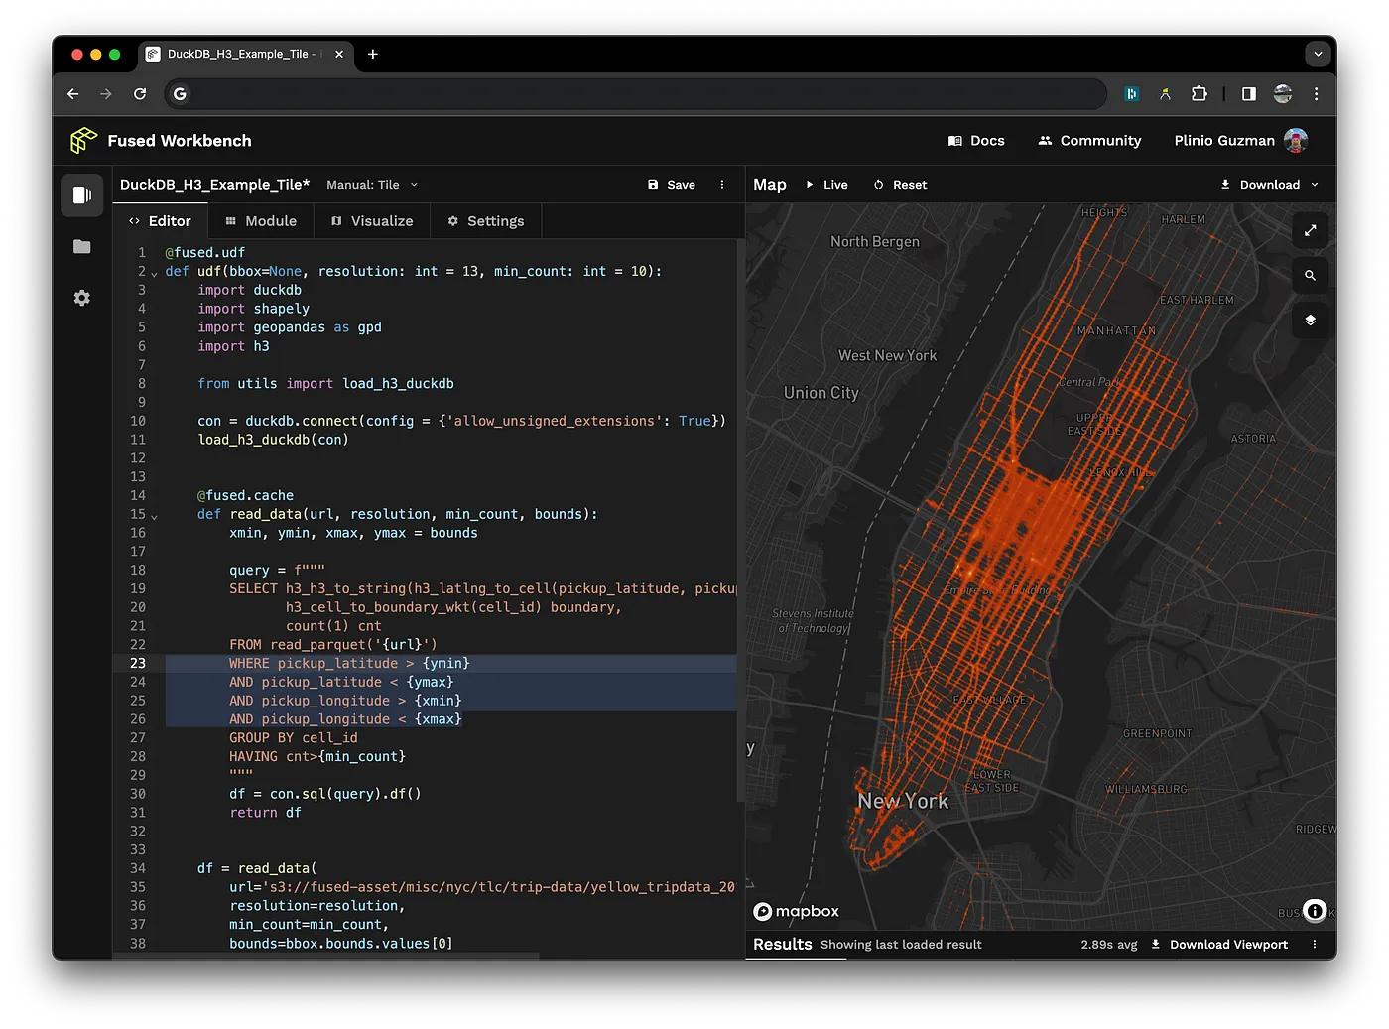This screenshot has width=1389, height=1029.
Task: Open the file explorer folder icon in sidebar
Action: tap(82, 247)
